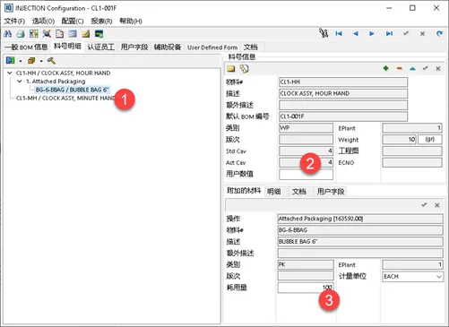Select CL1-MH / CLOCK ASSY, MINUTE HAND item
Screen dimensions: 449x327
[x=66, y=98]
